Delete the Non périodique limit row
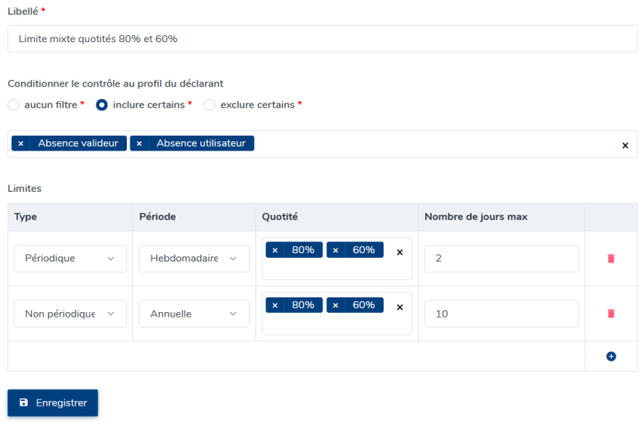This screenshot has width=643, height=424. 611,313
